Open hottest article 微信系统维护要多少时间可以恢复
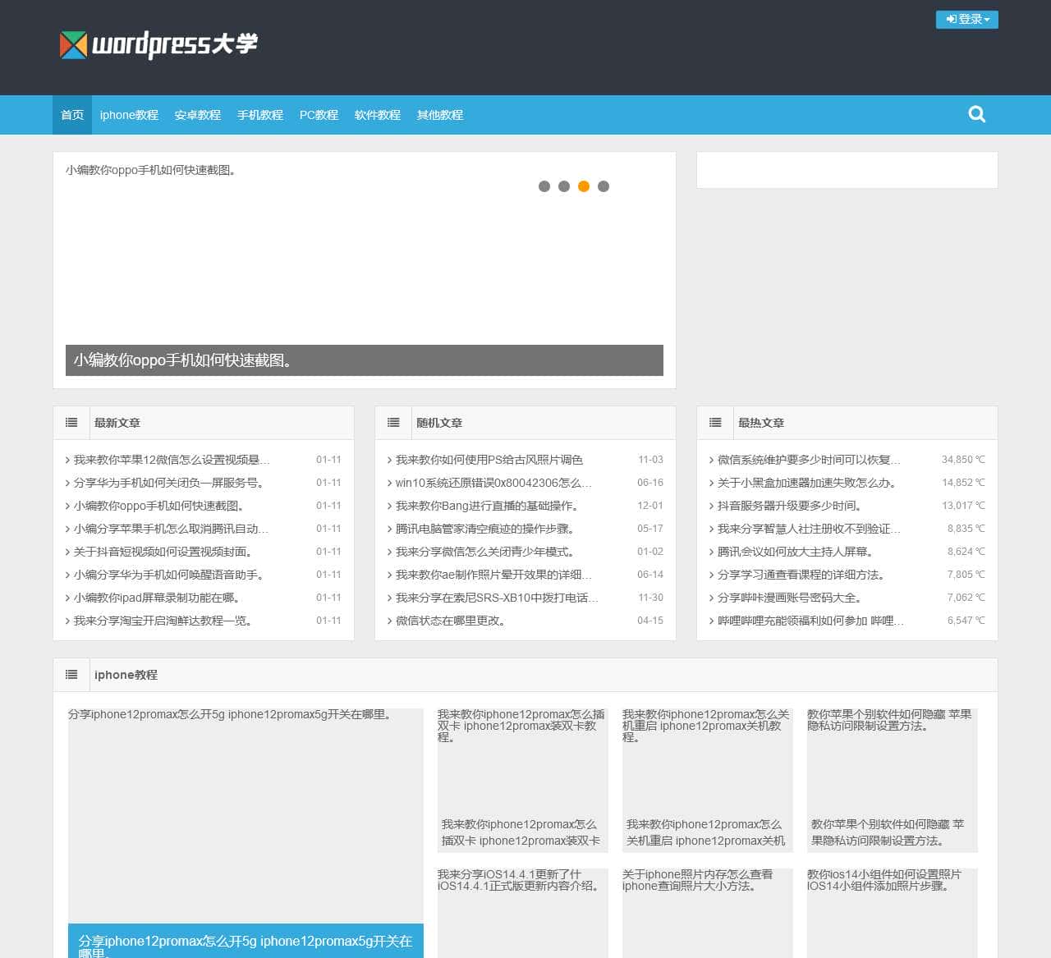Image resolution: width=1051 pixels, height=958 pixels. click(x=805, y=460)
